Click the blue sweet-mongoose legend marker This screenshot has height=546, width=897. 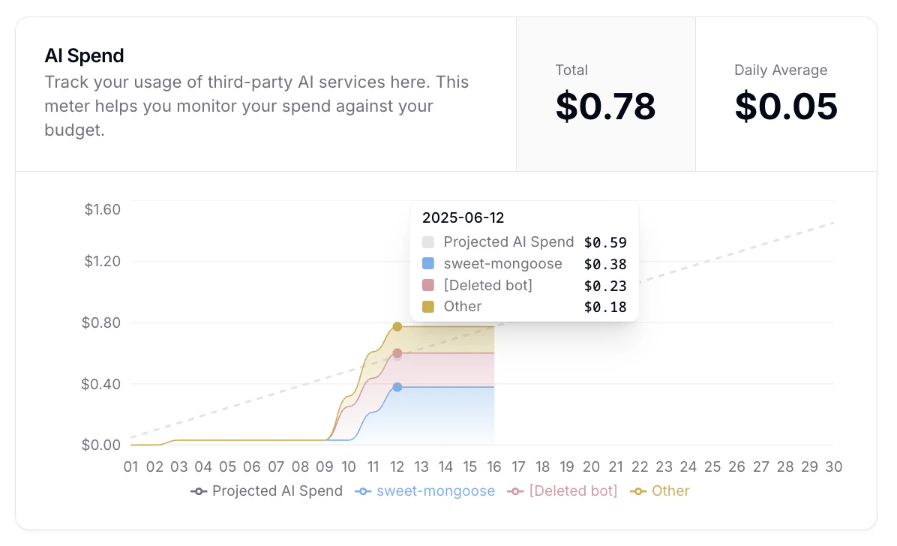pos(362,491)
